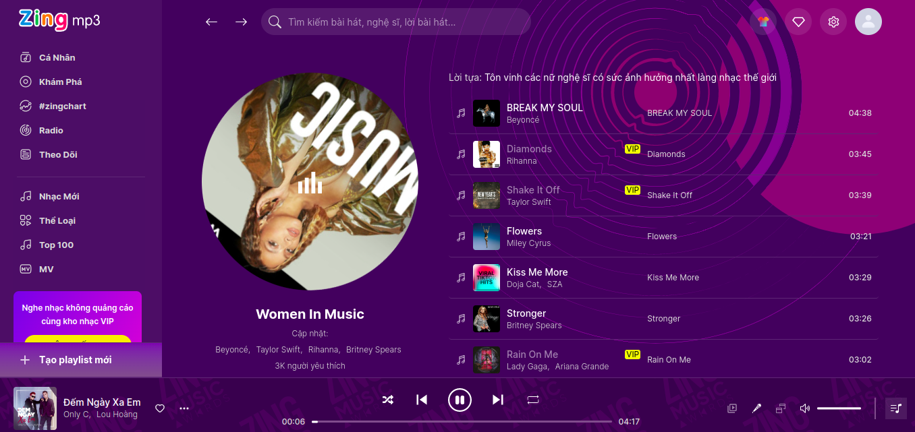Viewport: 915px width, 432px height.
Task: Click the music note icon beside Stronger
Action: (x=461, y=319)
